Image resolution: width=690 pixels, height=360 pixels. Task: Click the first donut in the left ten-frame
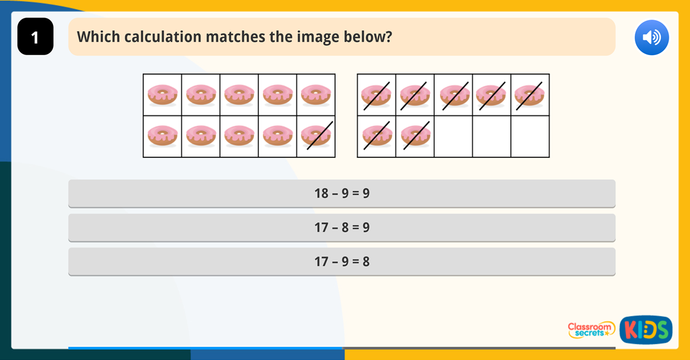click(162, 94)
